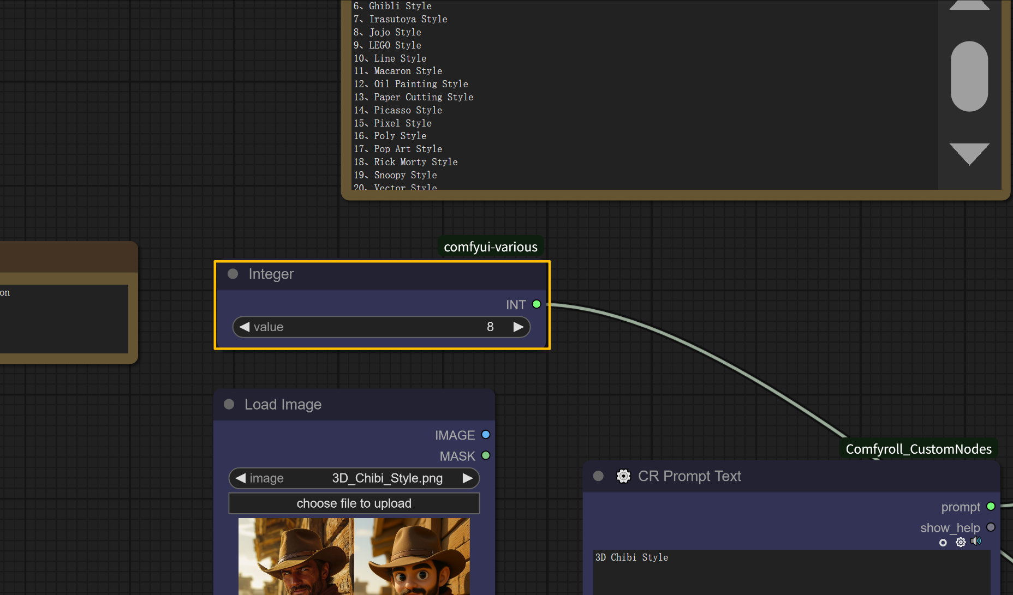
Task: Click the 'prompt' output label
Action: [x=961, y=507]
